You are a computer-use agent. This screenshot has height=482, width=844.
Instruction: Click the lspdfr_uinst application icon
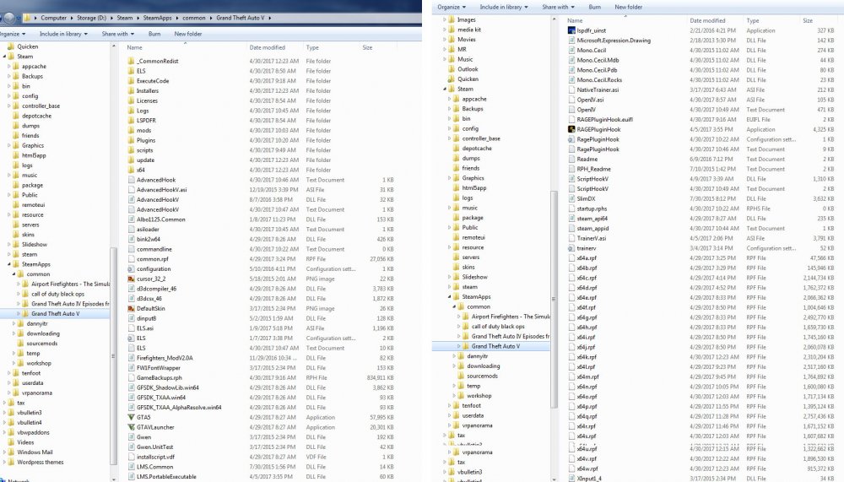tap(571, 30)
